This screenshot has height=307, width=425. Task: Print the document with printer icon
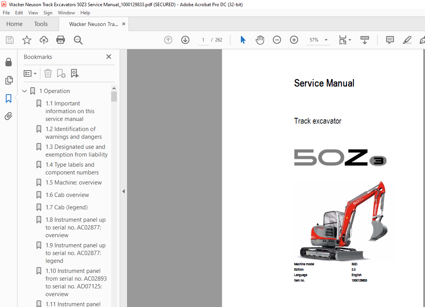tap(61, 40)
